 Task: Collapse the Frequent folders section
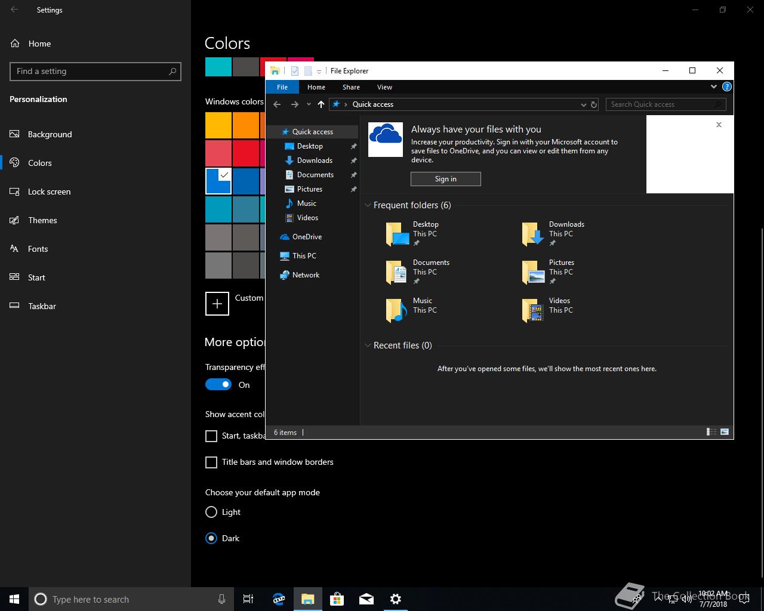click(x=368, y=205)
